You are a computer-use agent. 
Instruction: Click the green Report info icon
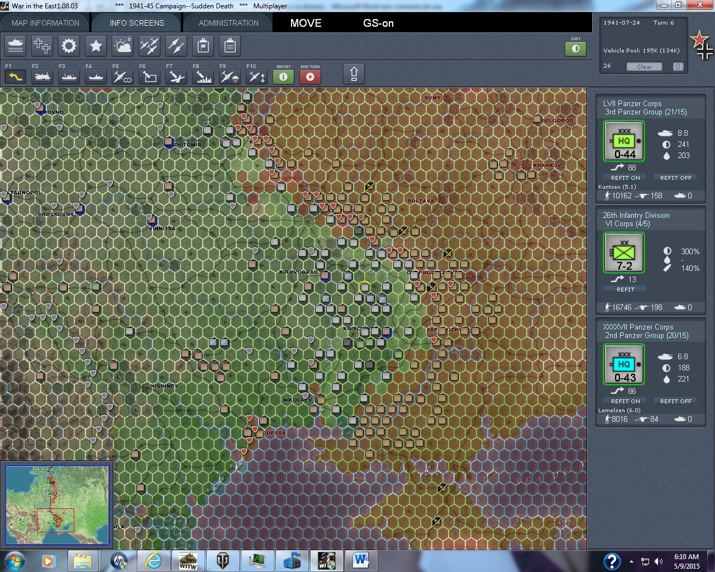point(283,77)
